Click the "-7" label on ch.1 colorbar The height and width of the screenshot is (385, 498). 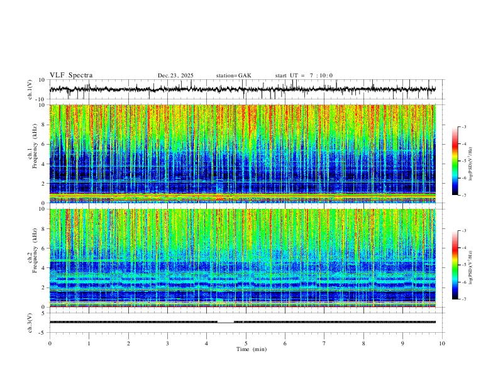(x=463, y=196)
